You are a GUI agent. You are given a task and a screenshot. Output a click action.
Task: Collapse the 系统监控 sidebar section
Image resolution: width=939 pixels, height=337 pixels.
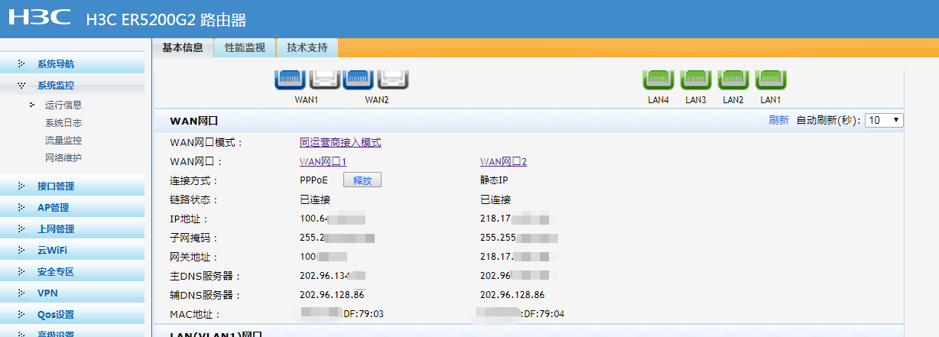click(x=72, y=86)
